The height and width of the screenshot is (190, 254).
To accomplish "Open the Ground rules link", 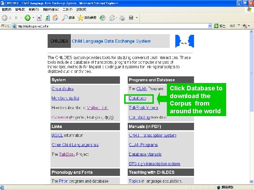I will 62,89.
